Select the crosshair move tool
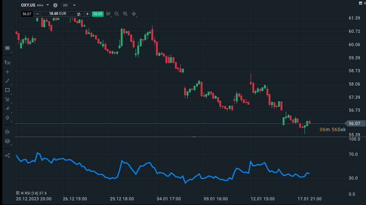366x205 pixels. [134, 14]
